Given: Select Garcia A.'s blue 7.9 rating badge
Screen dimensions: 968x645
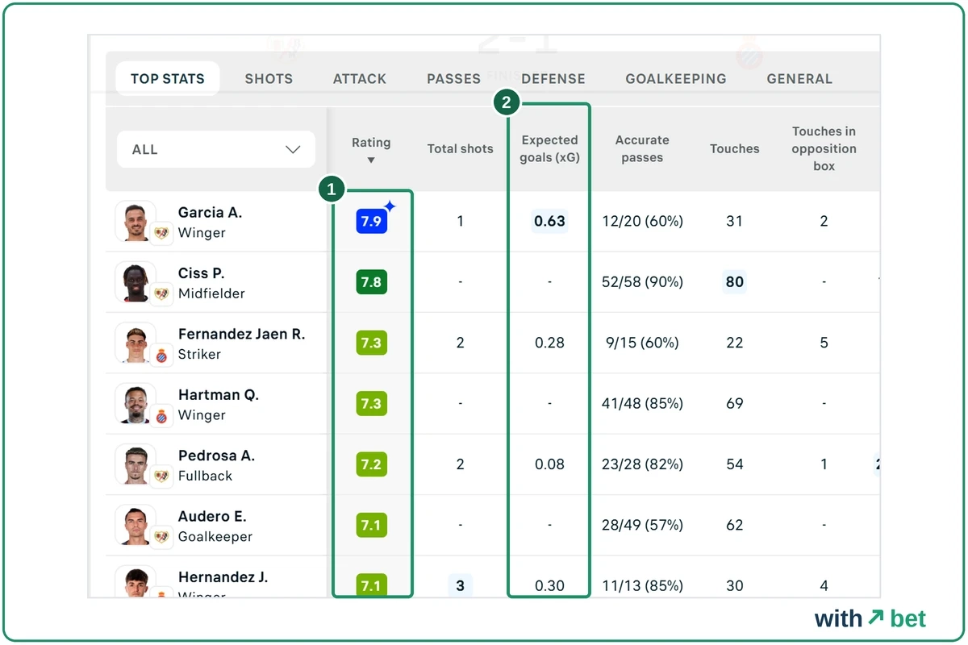Looking at the screenshot, I should coord(371,221).
